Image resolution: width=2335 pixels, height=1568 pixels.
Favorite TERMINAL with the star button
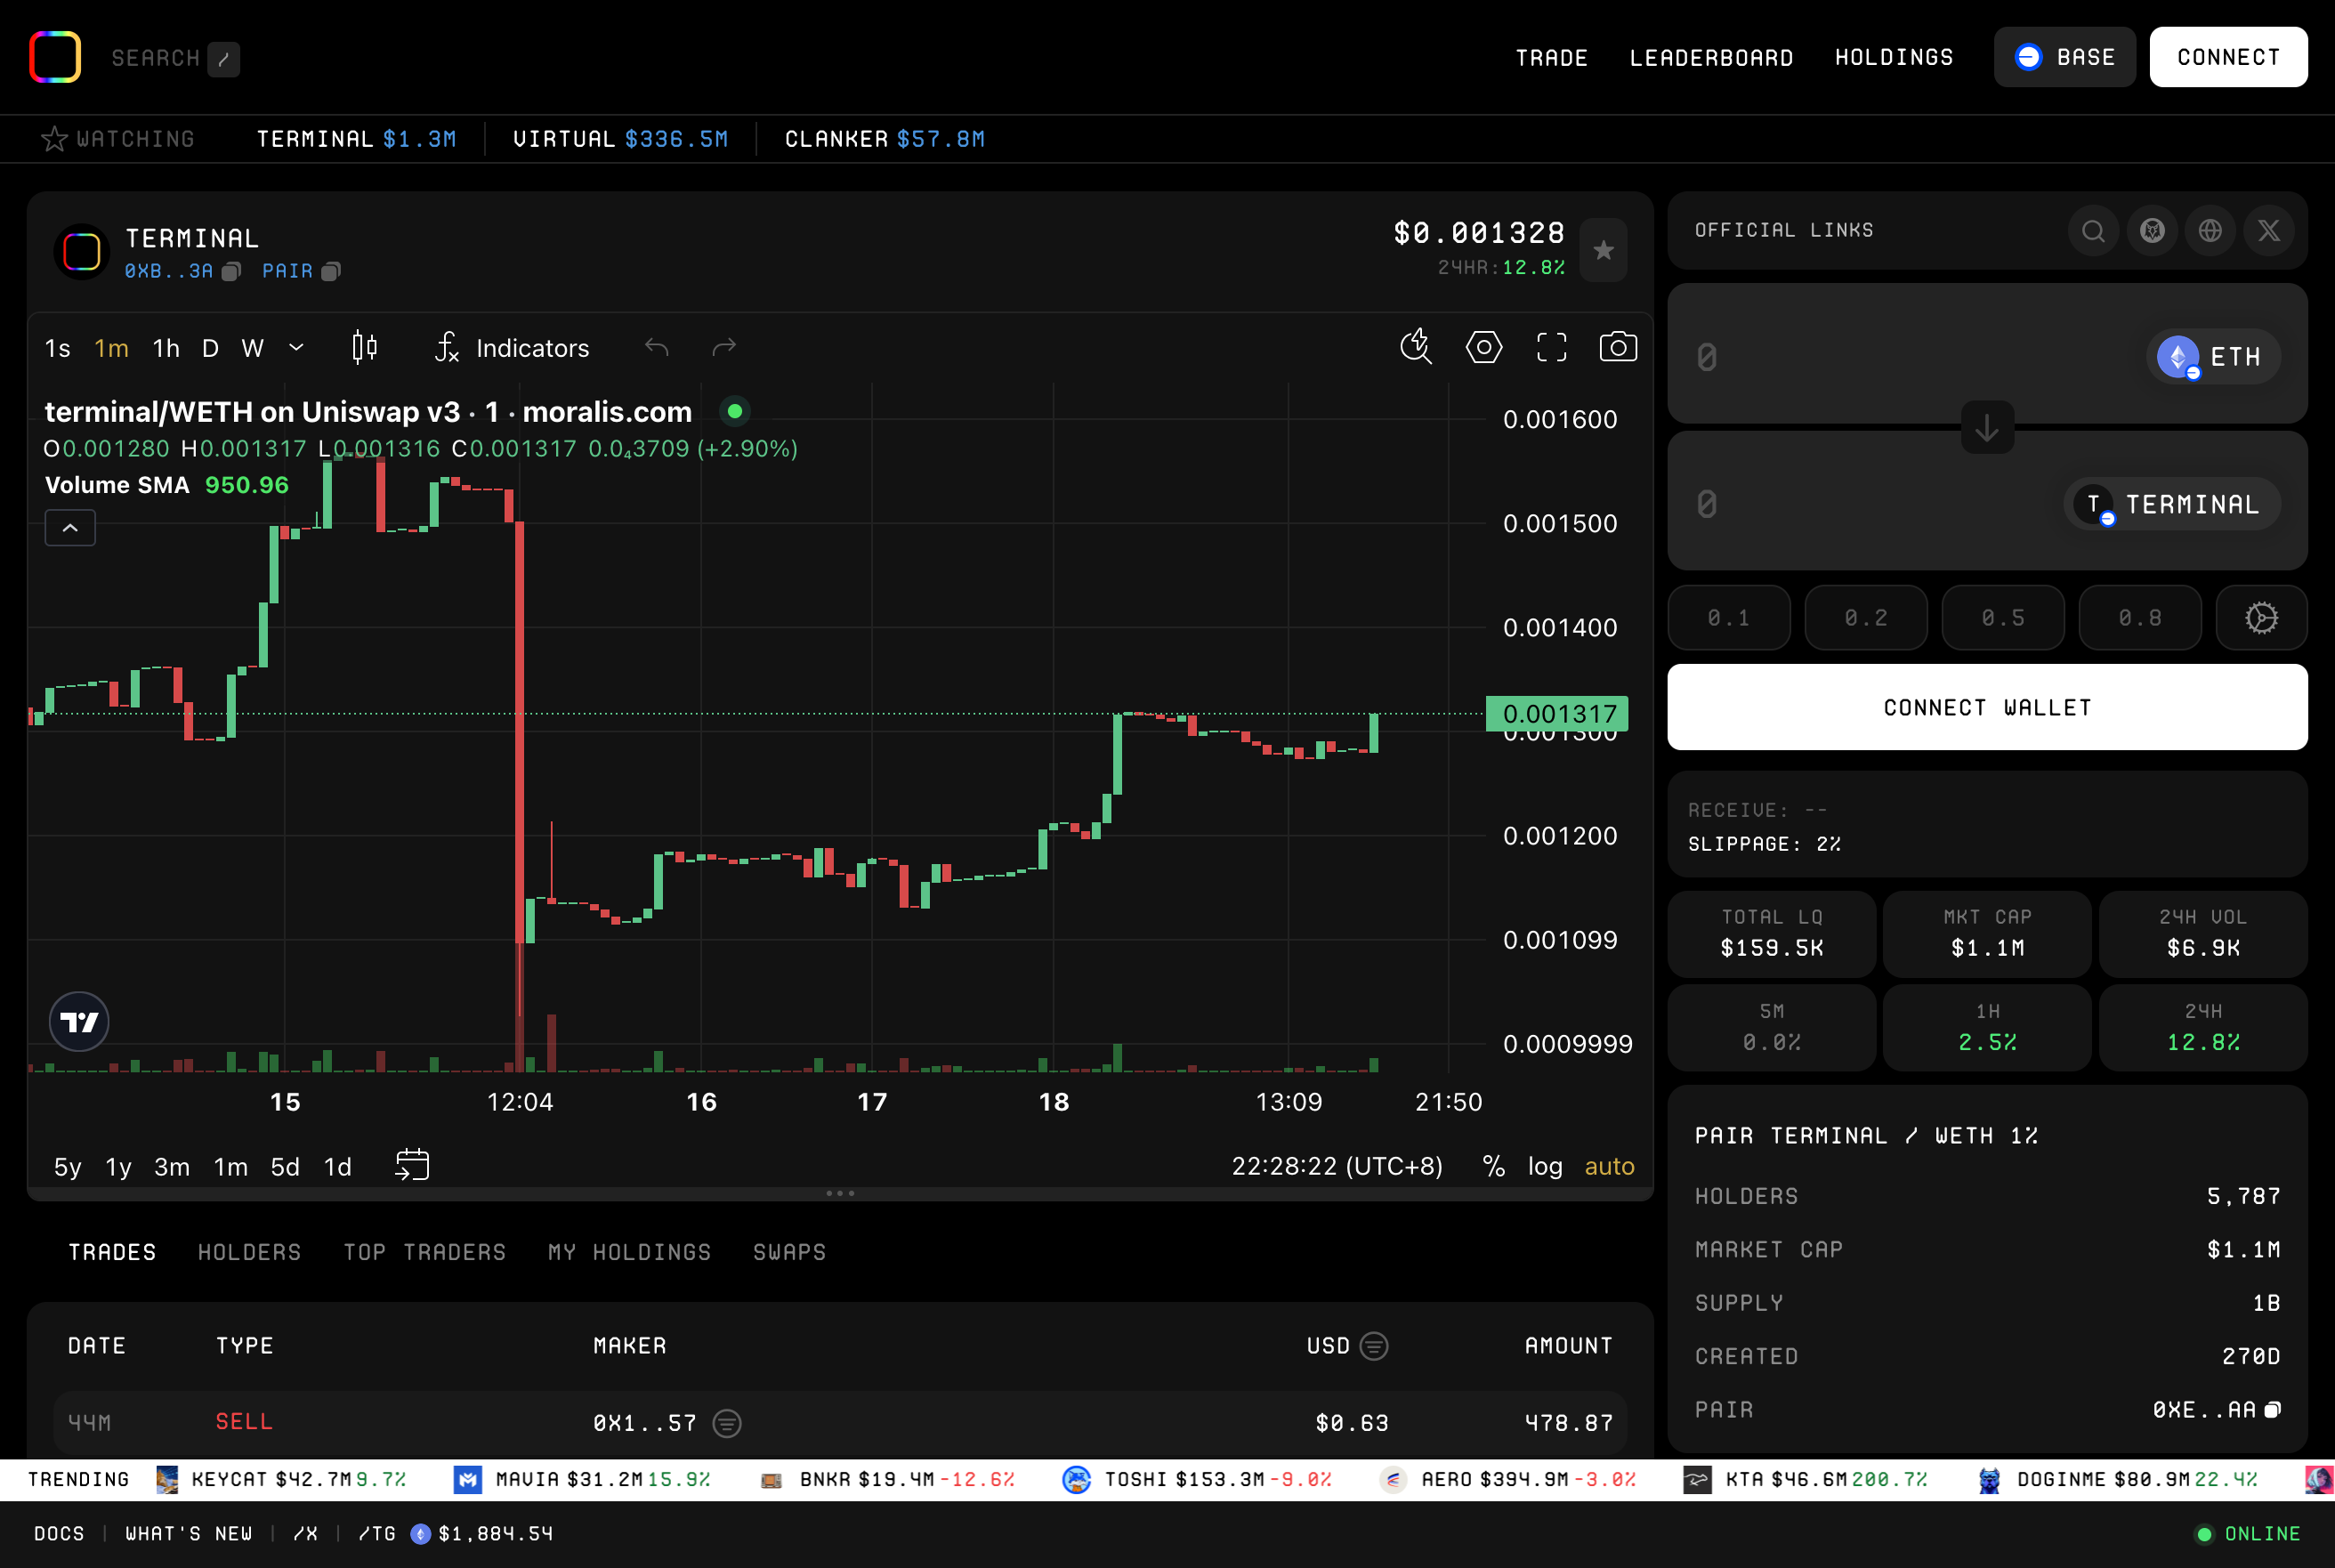click(x=1603, y=250)
